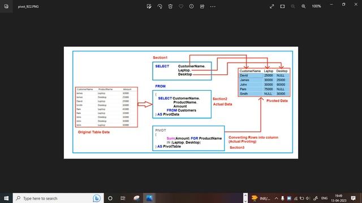
Task: Open Task View on the taskbar
Action: pos(123,198)
